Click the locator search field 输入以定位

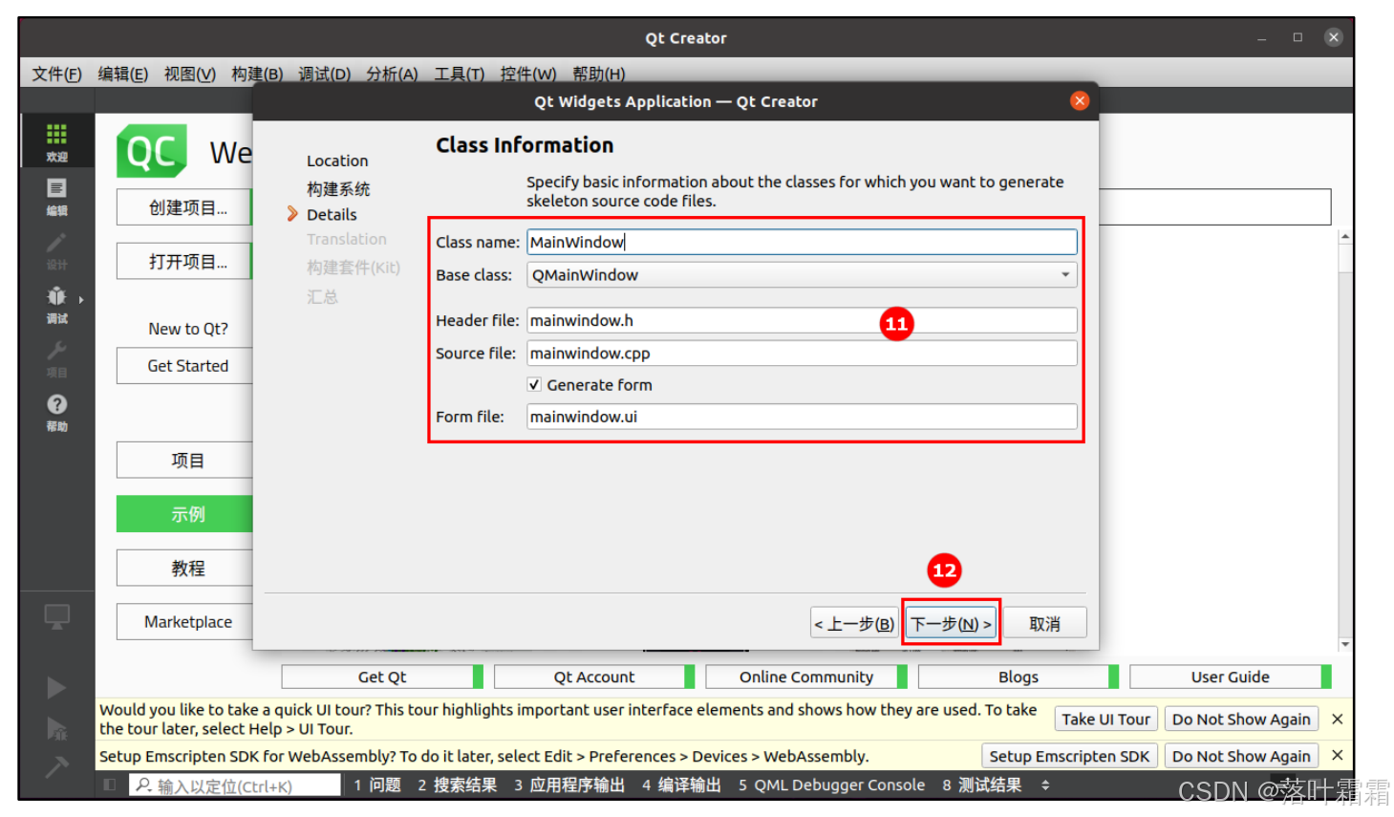point(235,785)
